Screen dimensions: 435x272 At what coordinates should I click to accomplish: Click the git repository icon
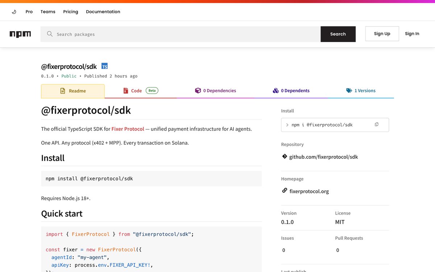point(285,157)
